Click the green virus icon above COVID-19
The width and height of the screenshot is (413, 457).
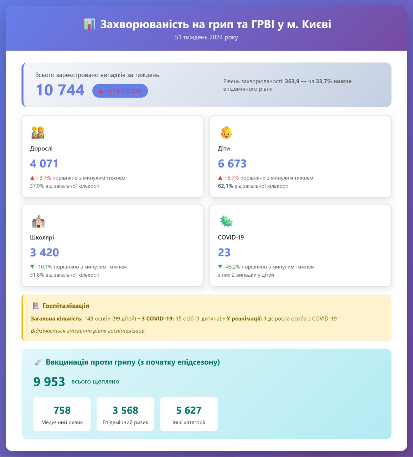[x=226, y=221]
